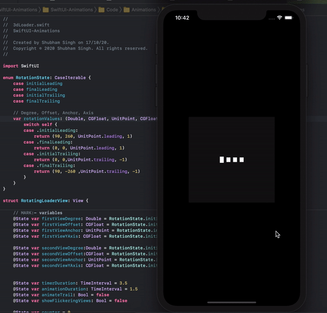Click 'case finalTrailing' in the enum
The image size is (327, 313).
(x=37, y=101)
